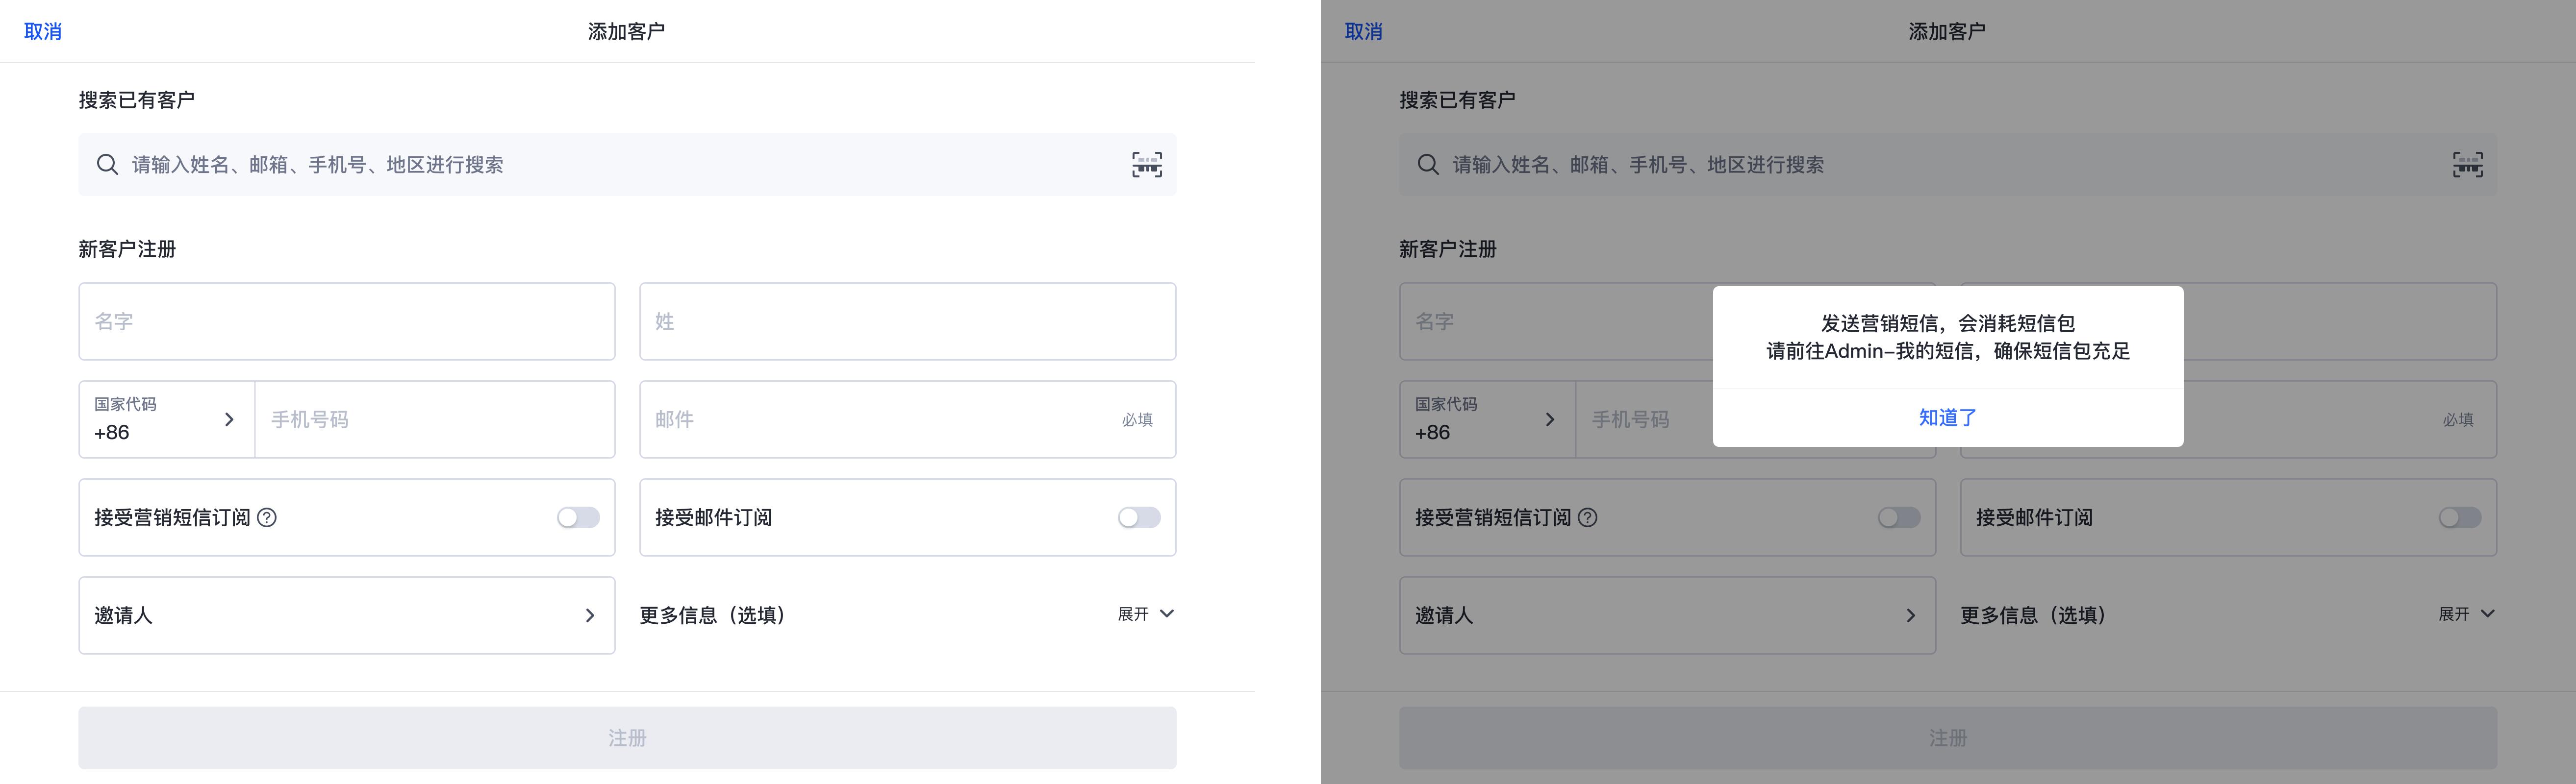2576x784 pixels.
Task: Focus the 姓 field in left panel
Action: coord(908,322)
